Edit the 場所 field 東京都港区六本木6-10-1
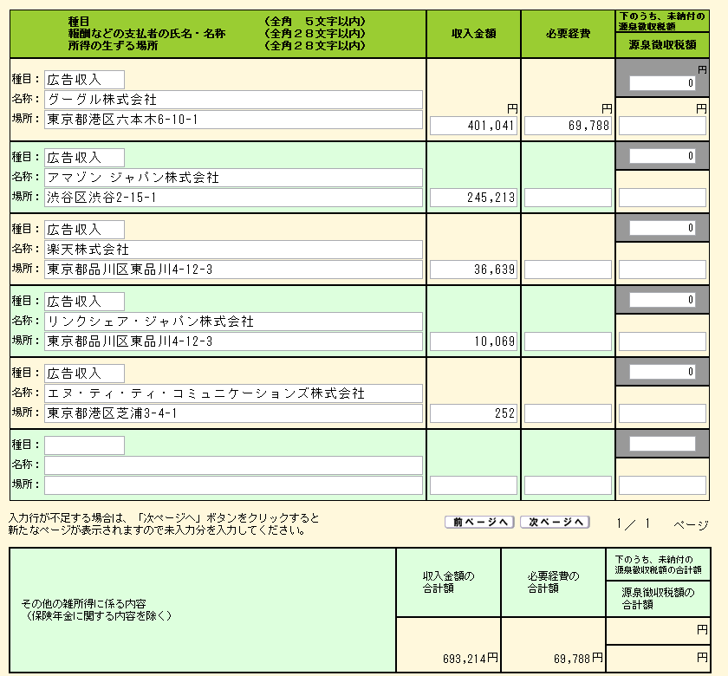728x676 pixels. pyautogui.click(x=233, y=120)
